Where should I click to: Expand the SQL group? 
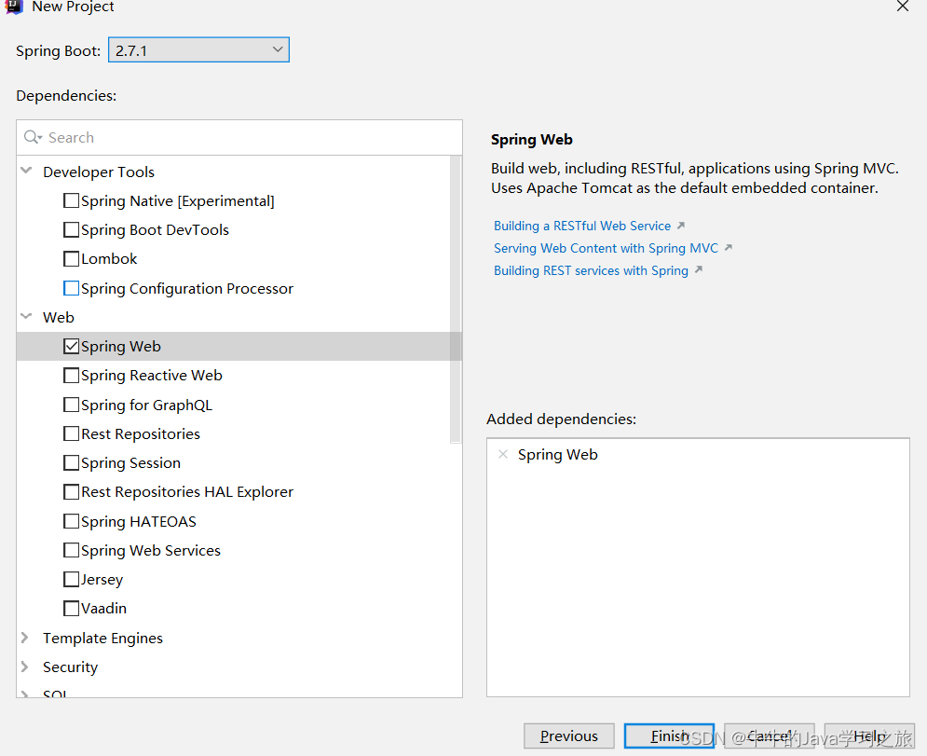25,694
